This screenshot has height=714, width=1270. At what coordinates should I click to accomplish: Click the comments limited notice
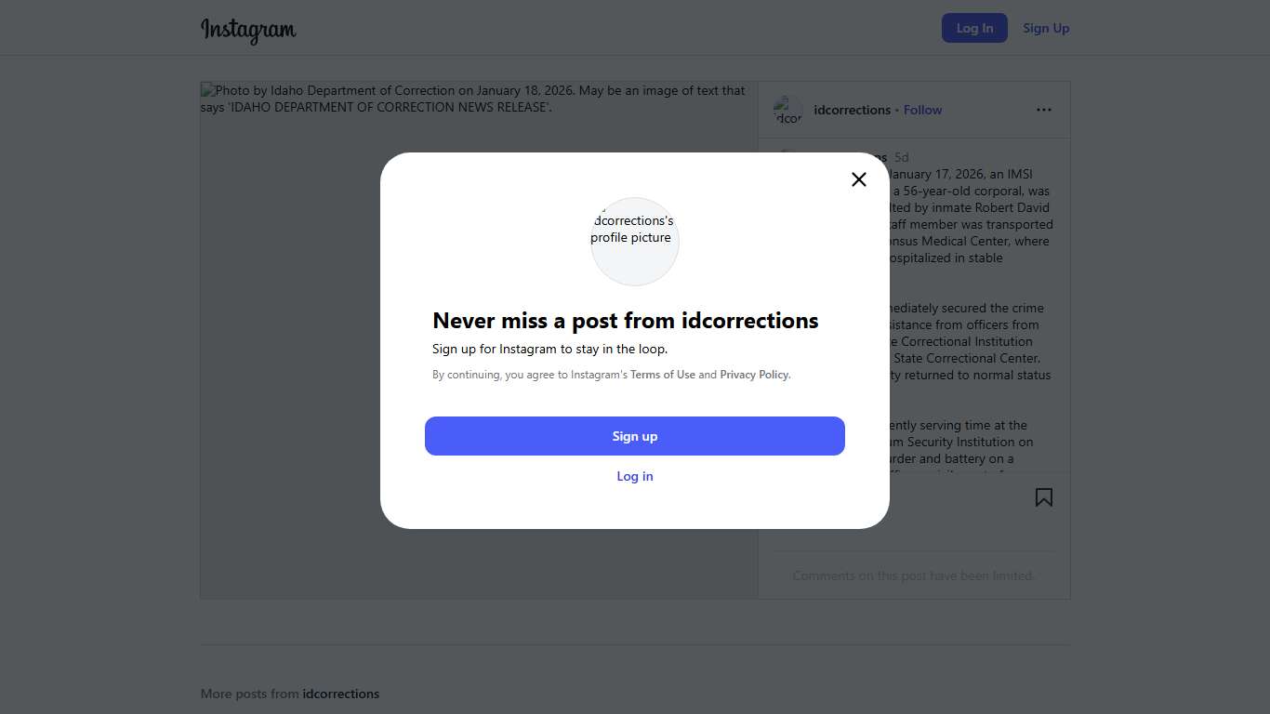(913, 575)
